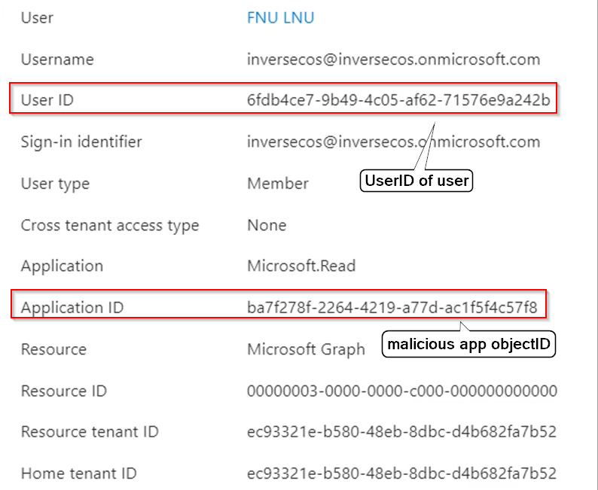598x490 pixels.
Task: Click the None cross tenant value
Action: tap(267, 225)
